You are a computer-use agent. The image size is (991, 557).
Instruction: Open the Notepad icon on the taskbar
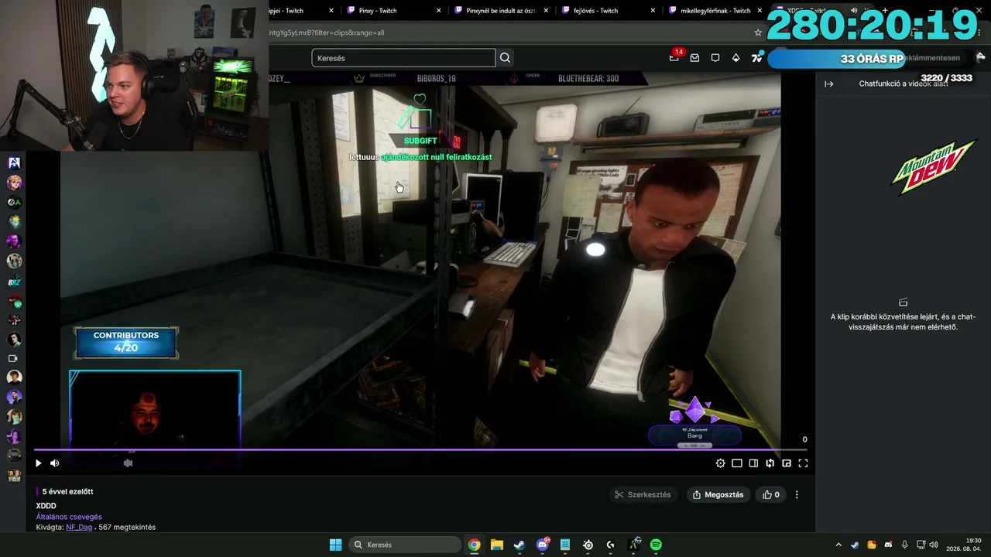click(x=565, y=545)
